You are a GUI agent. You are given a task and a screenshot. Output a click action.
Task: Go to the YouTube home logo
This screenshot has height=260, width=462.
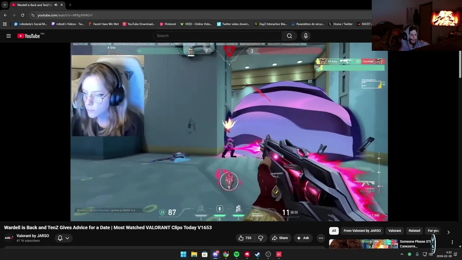pos(29,36)
